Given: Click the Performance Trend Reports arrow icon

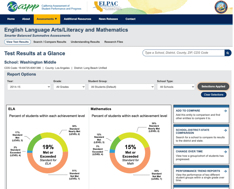Looking at the screenshot, I should point(225,171).
